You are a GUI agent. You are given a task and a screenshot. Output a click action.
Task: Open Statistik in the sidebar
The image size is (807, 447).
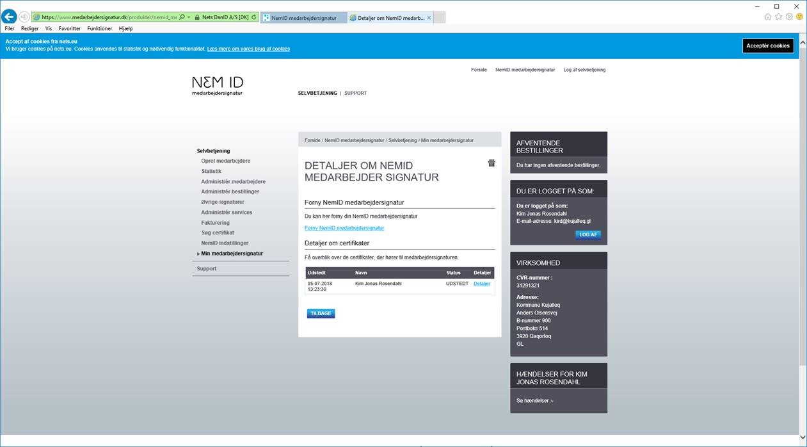click(211, 172)
